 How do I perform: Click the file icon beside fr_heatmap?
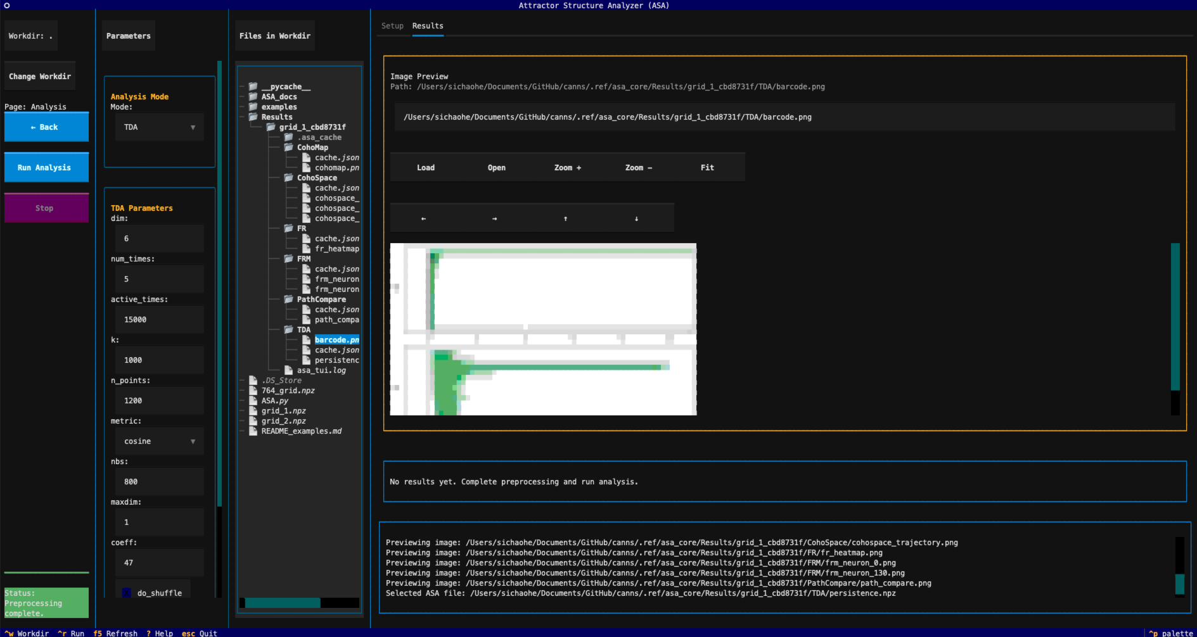click(x=307, y=249)
